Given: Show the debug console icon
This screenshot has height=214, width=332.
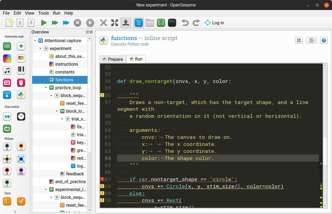Looking at the screenshot, I should [172, 23].
